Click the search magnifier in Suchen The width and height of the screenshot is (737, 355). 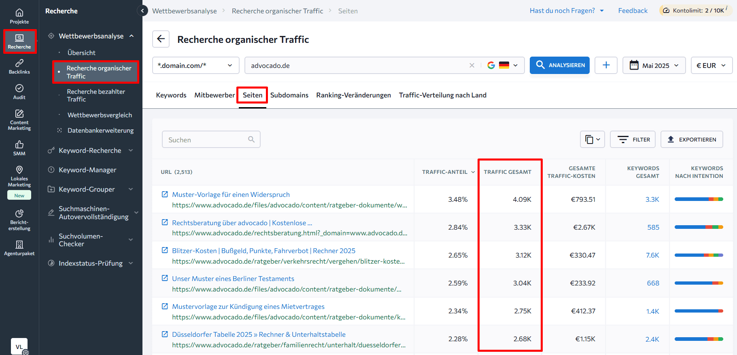pyautogui.click(x=251, y=139)
